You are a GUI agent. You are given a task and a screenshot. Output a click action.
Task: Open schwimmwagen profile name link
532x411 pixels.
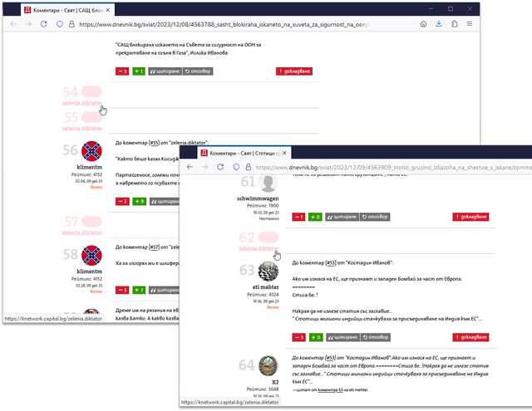[x=258, y=198]
